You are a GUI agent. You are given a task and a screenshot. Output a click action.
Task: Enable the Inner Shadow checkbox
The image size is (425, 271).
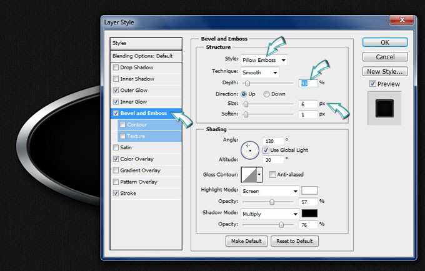[x=116, y=79]
